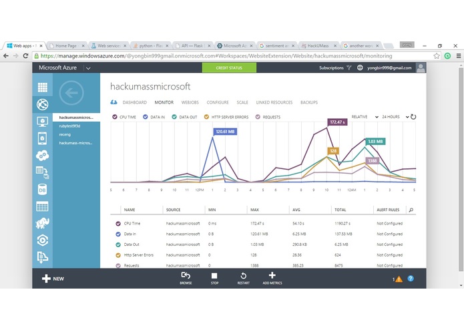Toggle the CPU Time metric checkbox above chart
Image resolution: width=464 pixels, height=330 pixels.
click(x=115, y=117)
